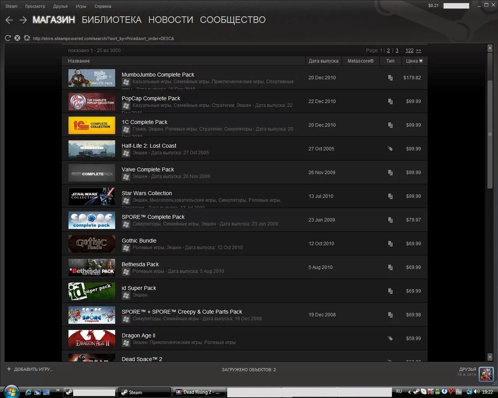Jump to results page 122
The image size is (498, 398).
(409, 51)
